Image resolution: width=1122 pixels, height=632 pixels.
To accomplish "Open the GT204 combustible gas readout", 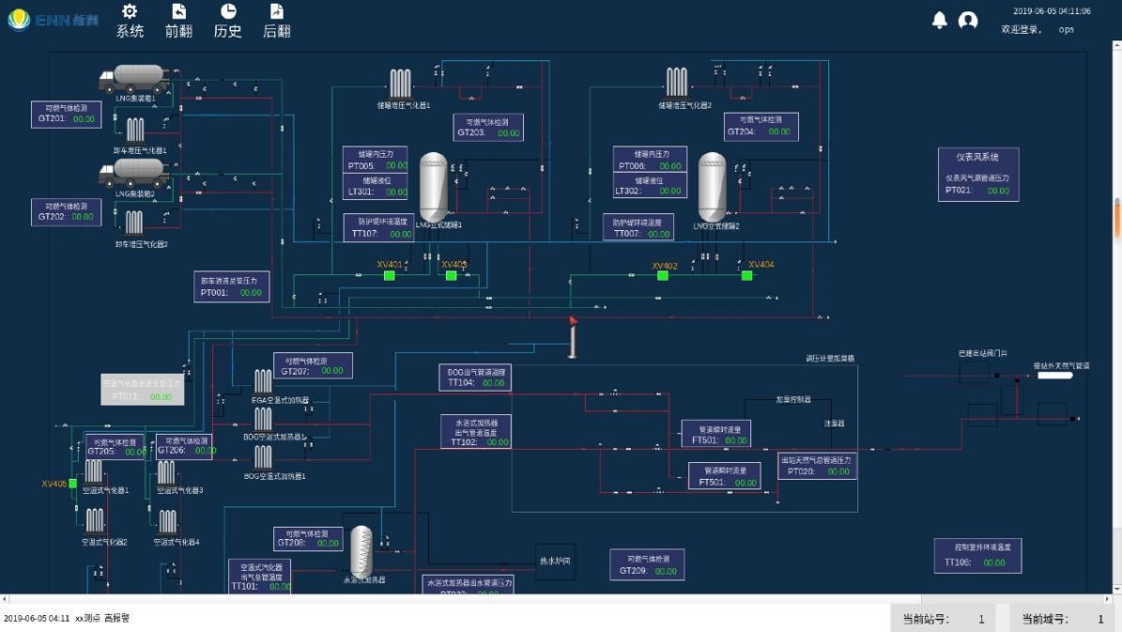I will pyautogui.click(x=761, y=127).
